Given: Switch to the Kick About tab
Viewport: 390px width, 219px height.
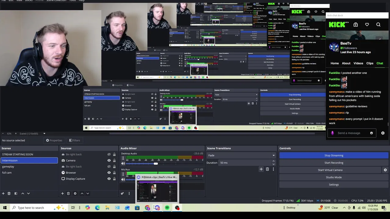Looking at the screenshot, I should point(346,63).
